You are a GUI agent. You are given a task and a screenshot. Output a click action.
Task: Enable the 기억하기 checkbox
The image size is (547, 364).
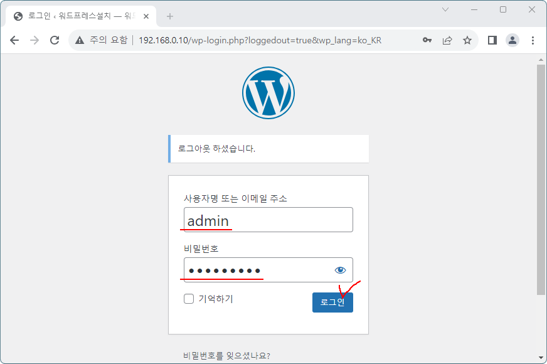pyautogui.click(x=189, y=298)
